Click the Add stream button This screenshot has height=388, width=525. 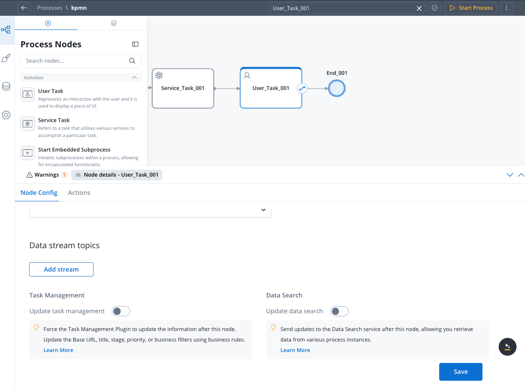point(61,270)
